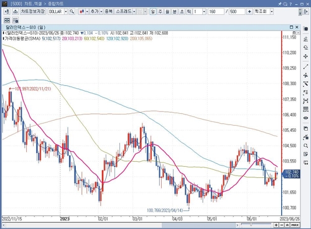
Task: Maximize the 달러인덱스-G10 chart pane
Action: [291, 27]
